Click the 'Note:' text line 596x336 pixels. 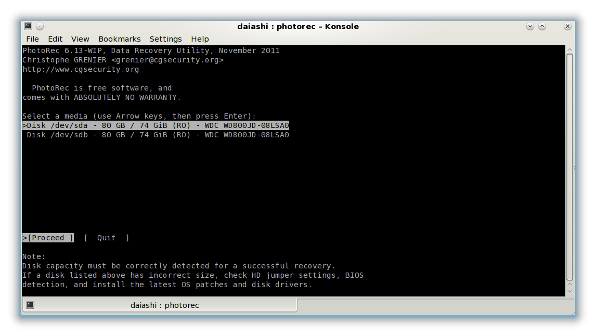[34, 256]
